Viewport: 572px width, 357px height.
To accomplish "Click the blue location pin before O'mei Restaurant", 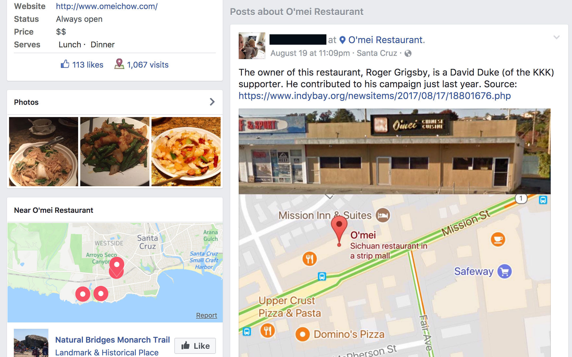I will [x=343, y=40].
